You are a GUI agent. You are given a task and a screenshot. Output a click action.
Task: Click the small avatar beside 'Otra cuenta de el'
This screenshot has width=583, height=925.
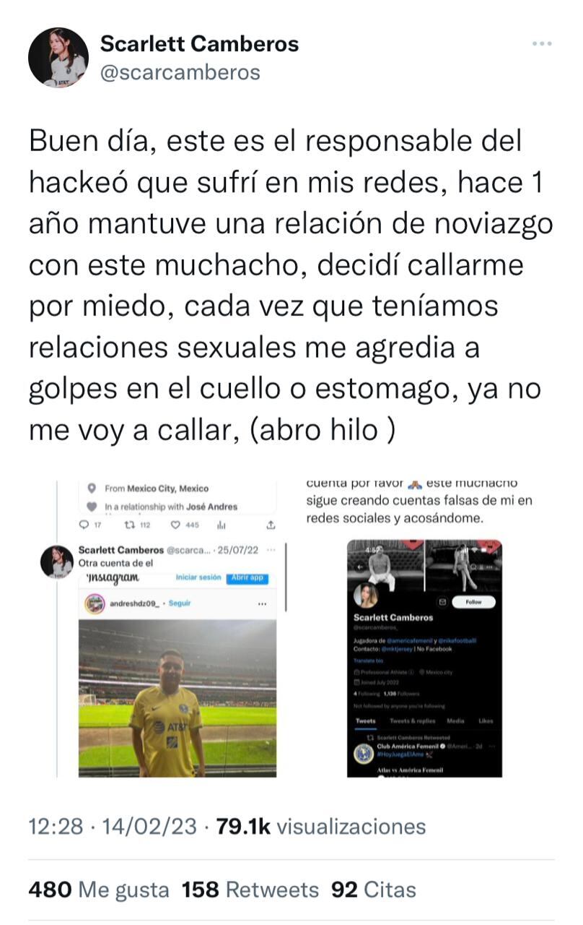click(56, 562)
